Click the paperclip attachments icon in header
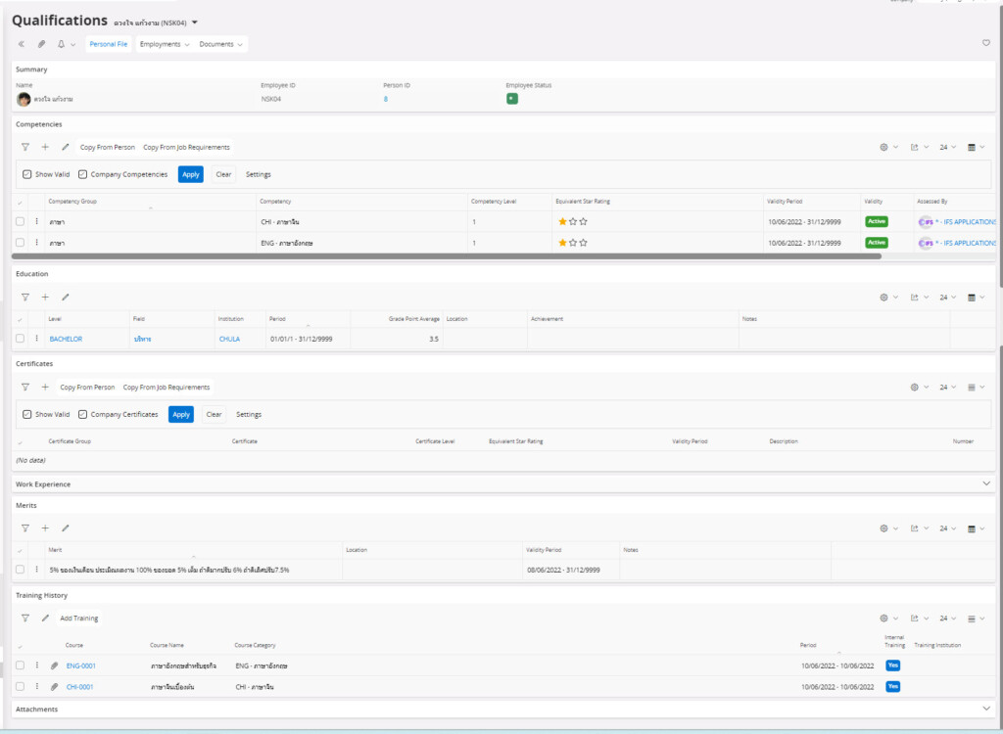Image resolution: width=1003 pixels, height=734 pixels. tap(41, 44)
